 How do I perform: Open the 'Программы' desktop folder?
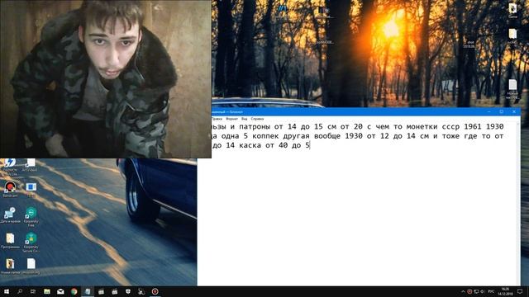click(10, 240)
